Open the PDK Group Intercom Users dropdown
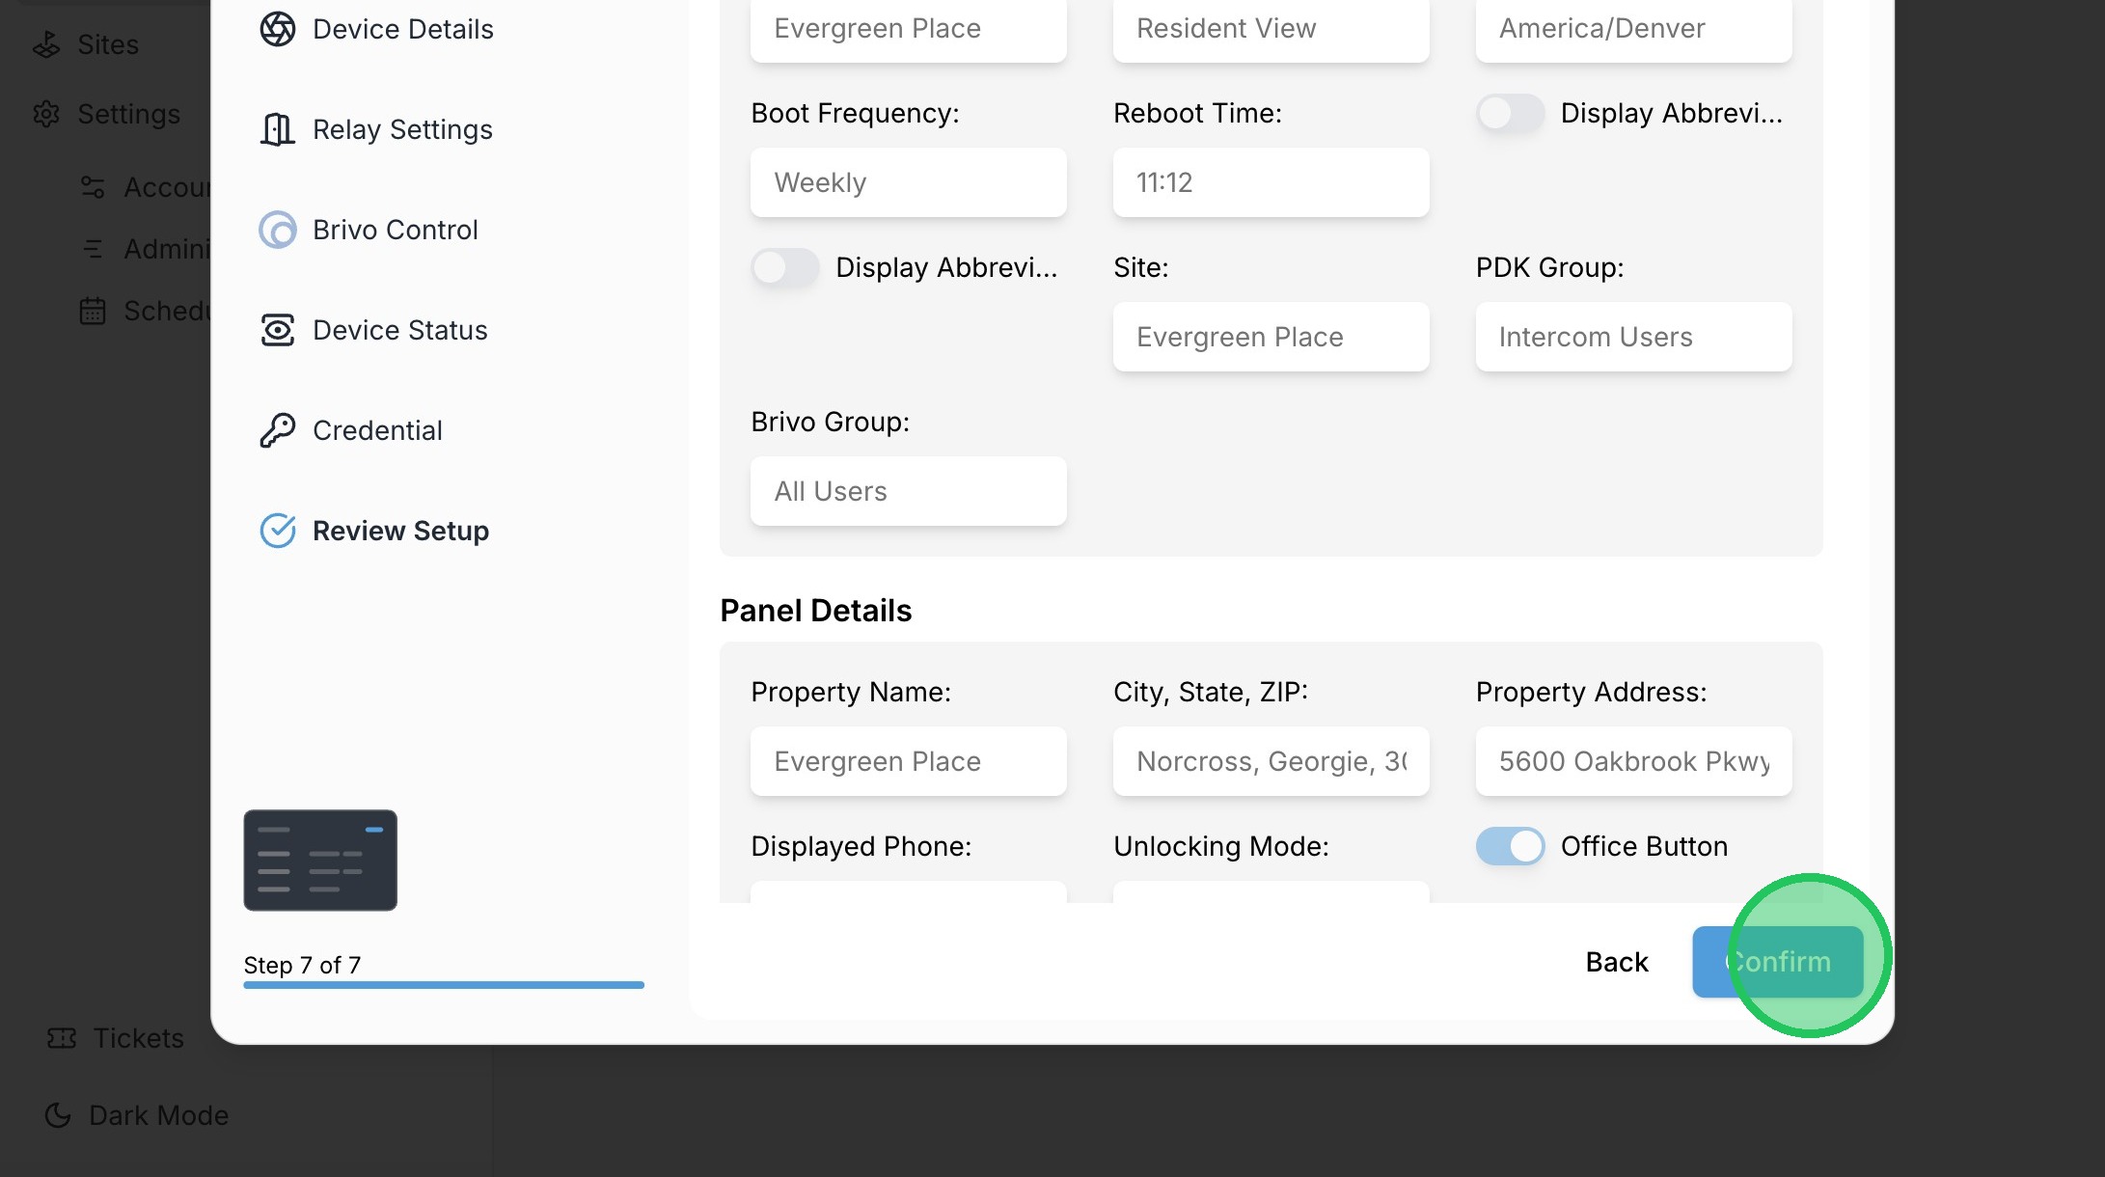Screen dimensions: 2105x1177 click(x=1633, y=337)
